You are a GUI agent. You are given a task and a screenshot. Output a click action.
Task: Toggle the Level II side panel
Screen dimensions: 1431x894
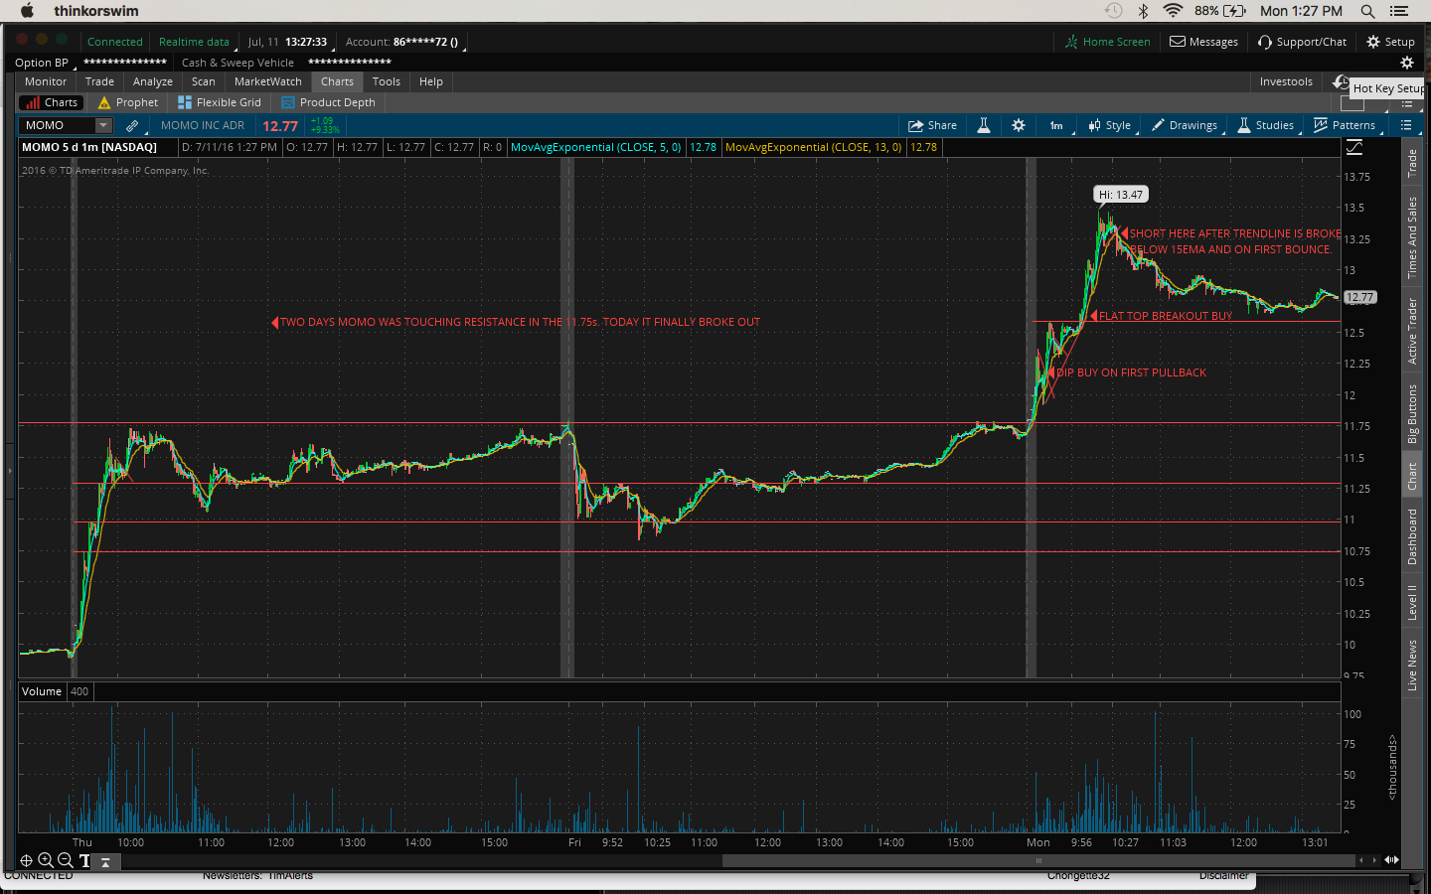[1412, 602]
